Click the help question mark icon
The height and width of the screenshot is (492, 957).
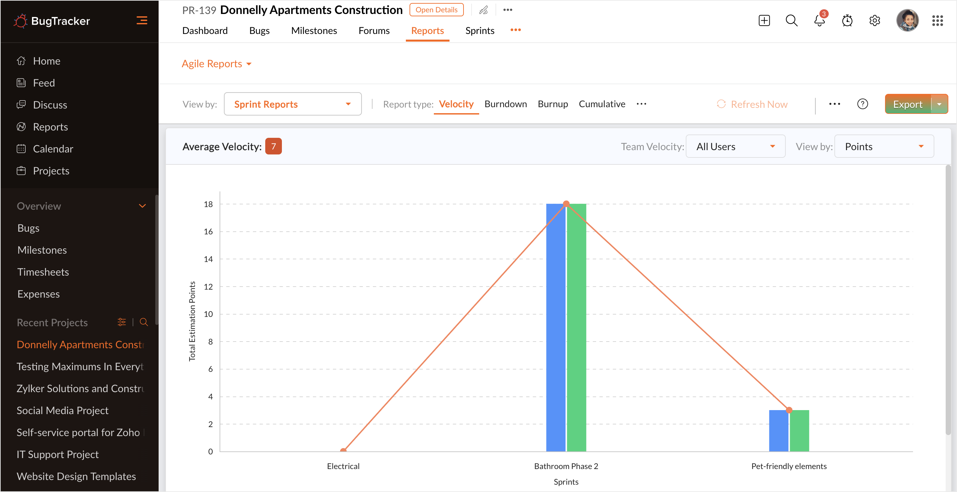point(862,104)
